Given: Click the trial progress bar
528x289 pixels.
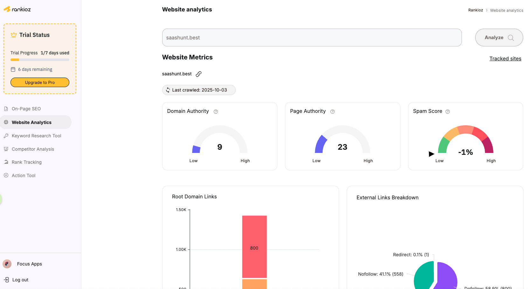Looking at the screenshot, I should 40,60.
